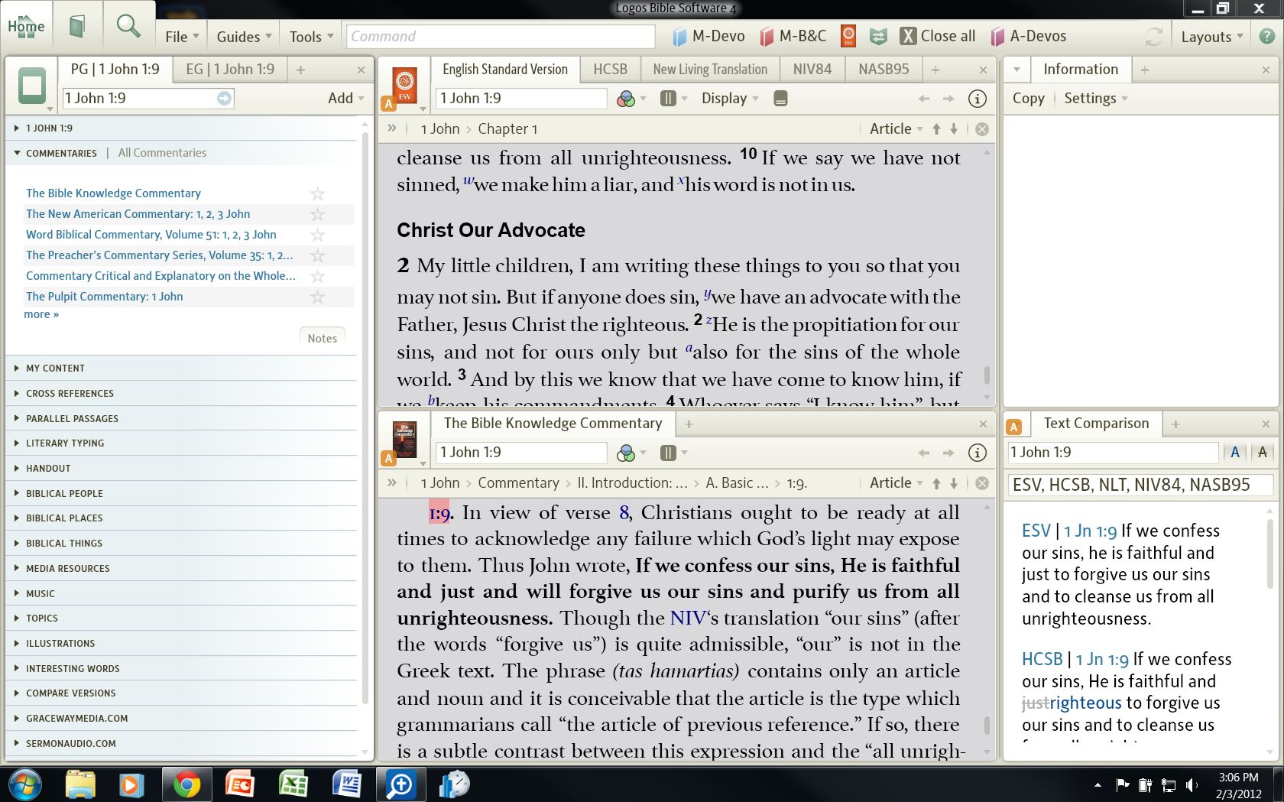Click the more » commentaries link
The image size is (1284, 802).
[41, 314]
